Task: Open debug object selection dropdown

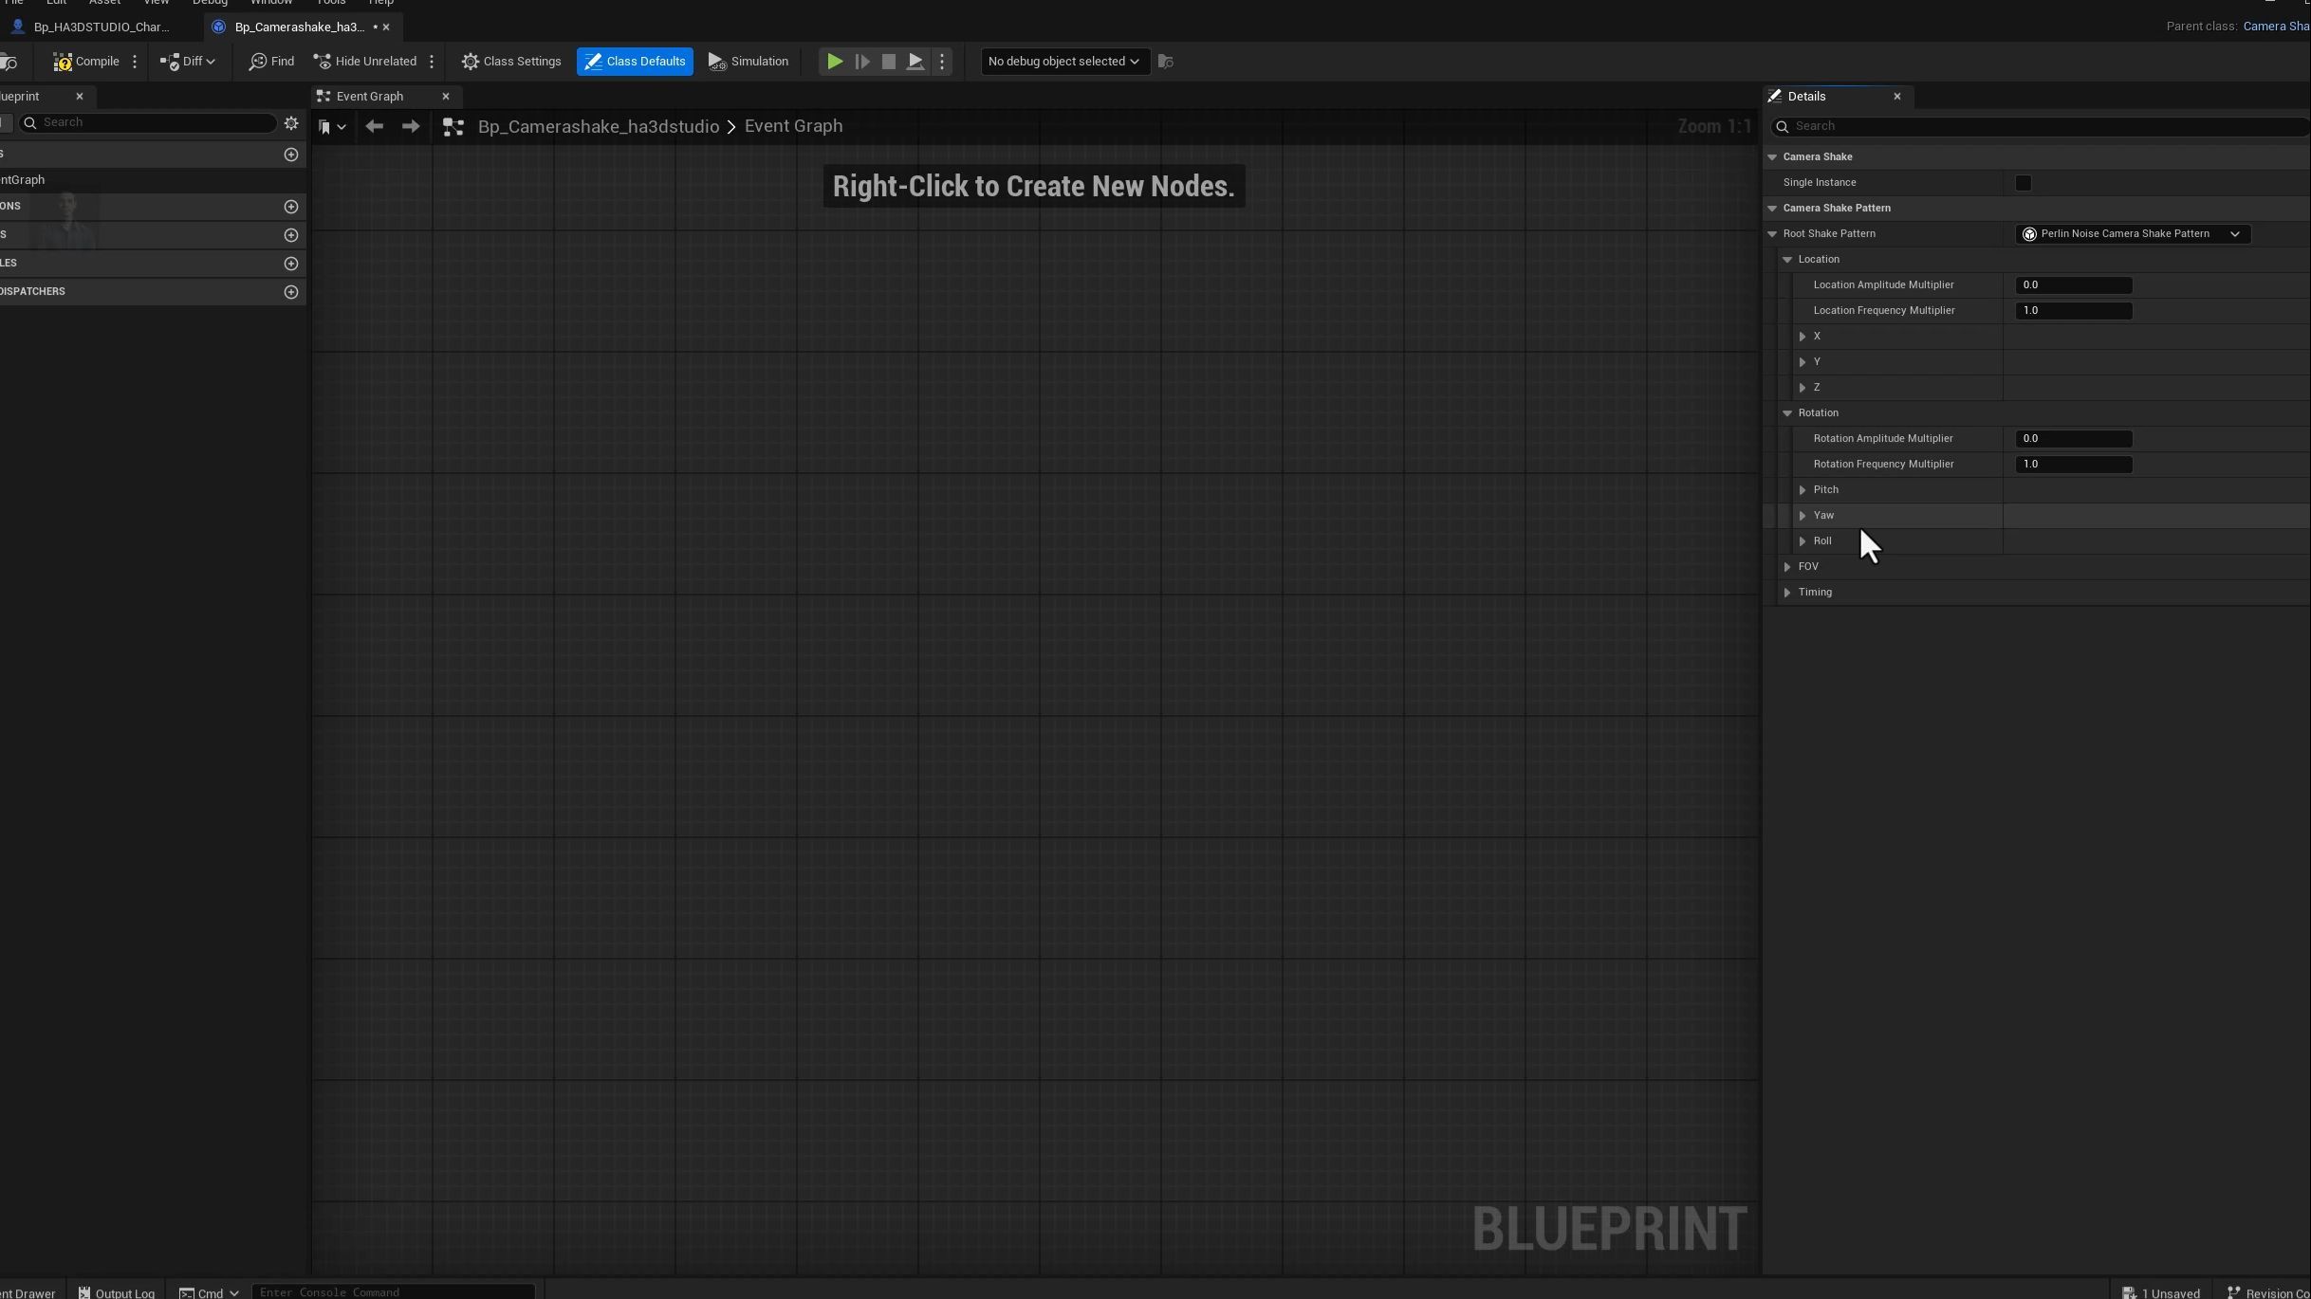Action: 1063,62
